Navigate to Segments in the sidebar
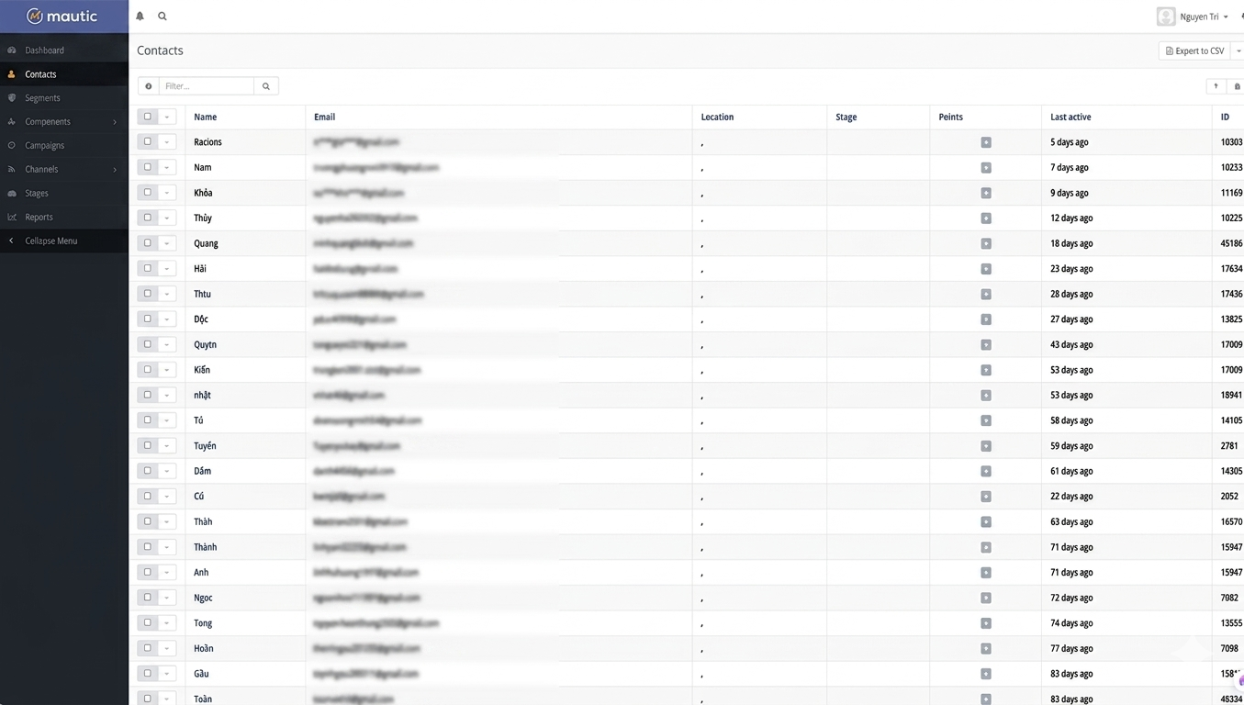This screenshot has width=1244, height=705. [x=42, y=97]
